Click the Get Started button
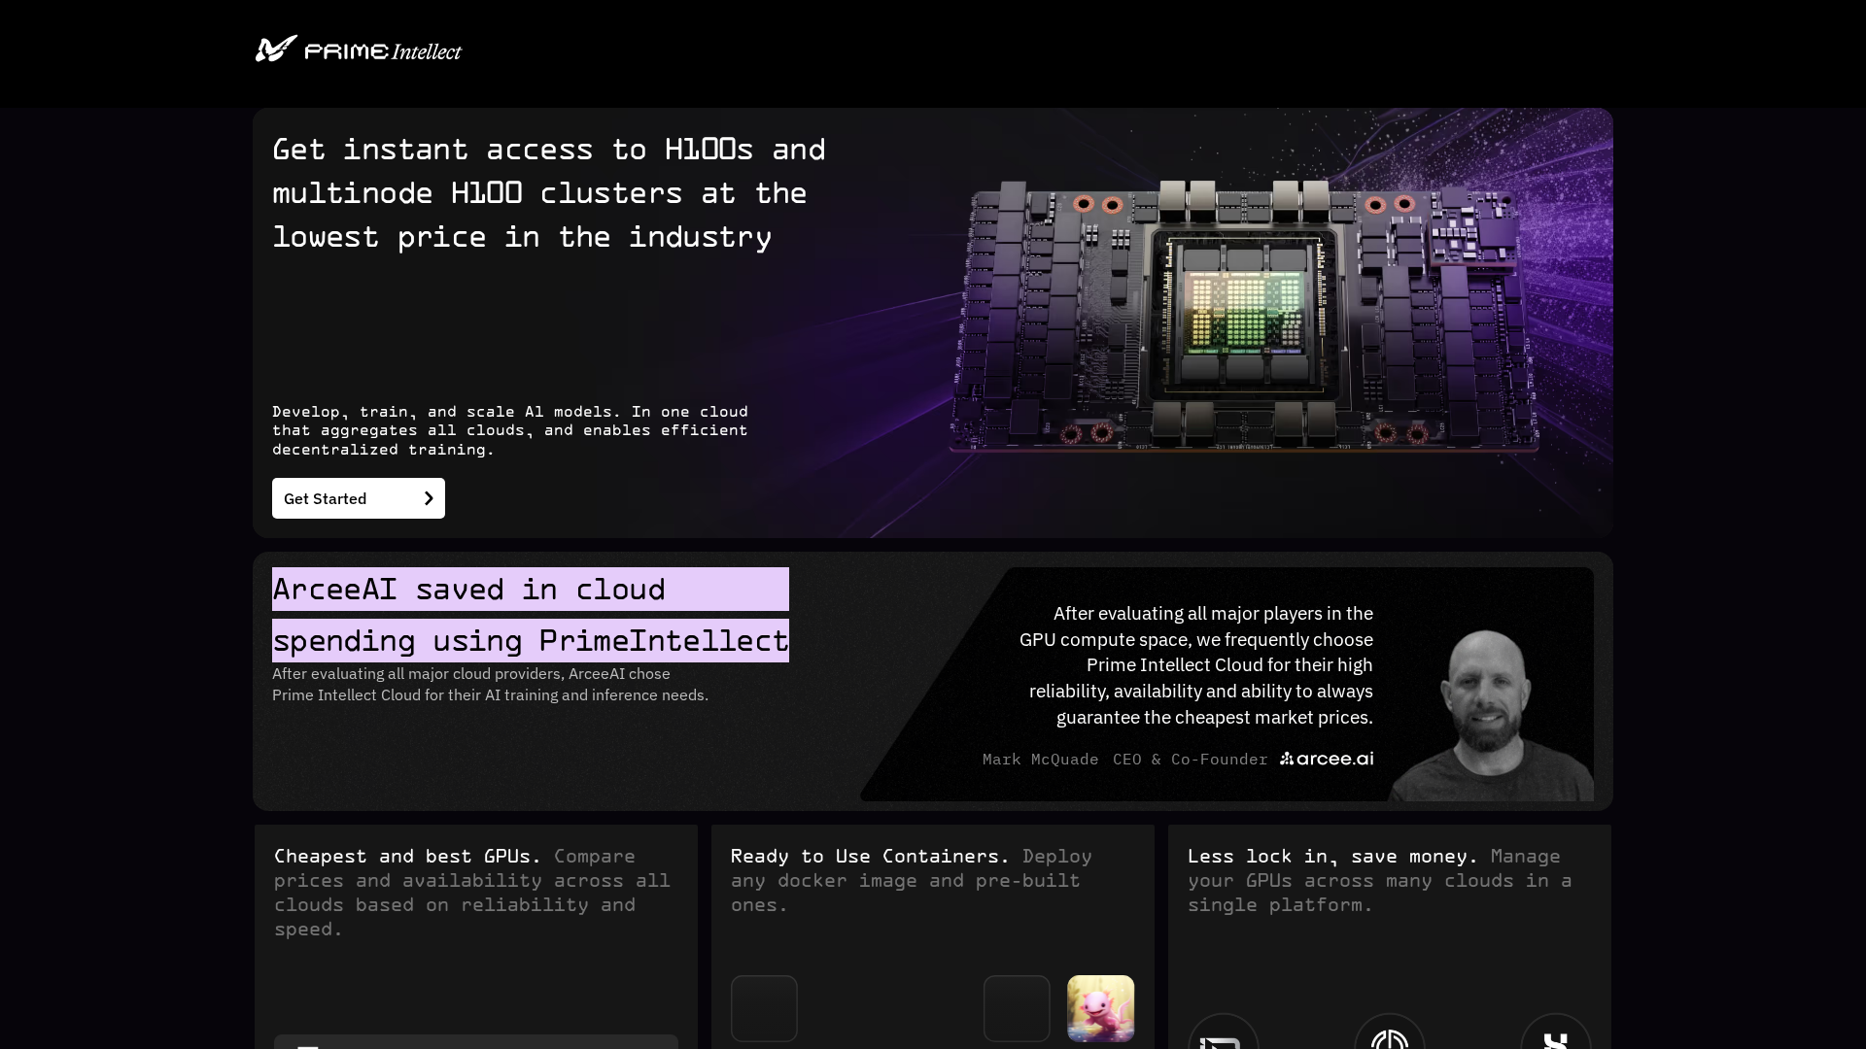 [x=358, y=497]
